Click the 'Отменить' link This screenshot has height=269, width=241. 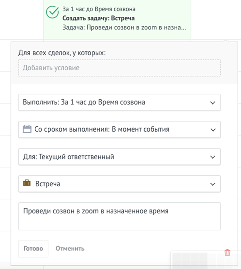coord(70,249)
